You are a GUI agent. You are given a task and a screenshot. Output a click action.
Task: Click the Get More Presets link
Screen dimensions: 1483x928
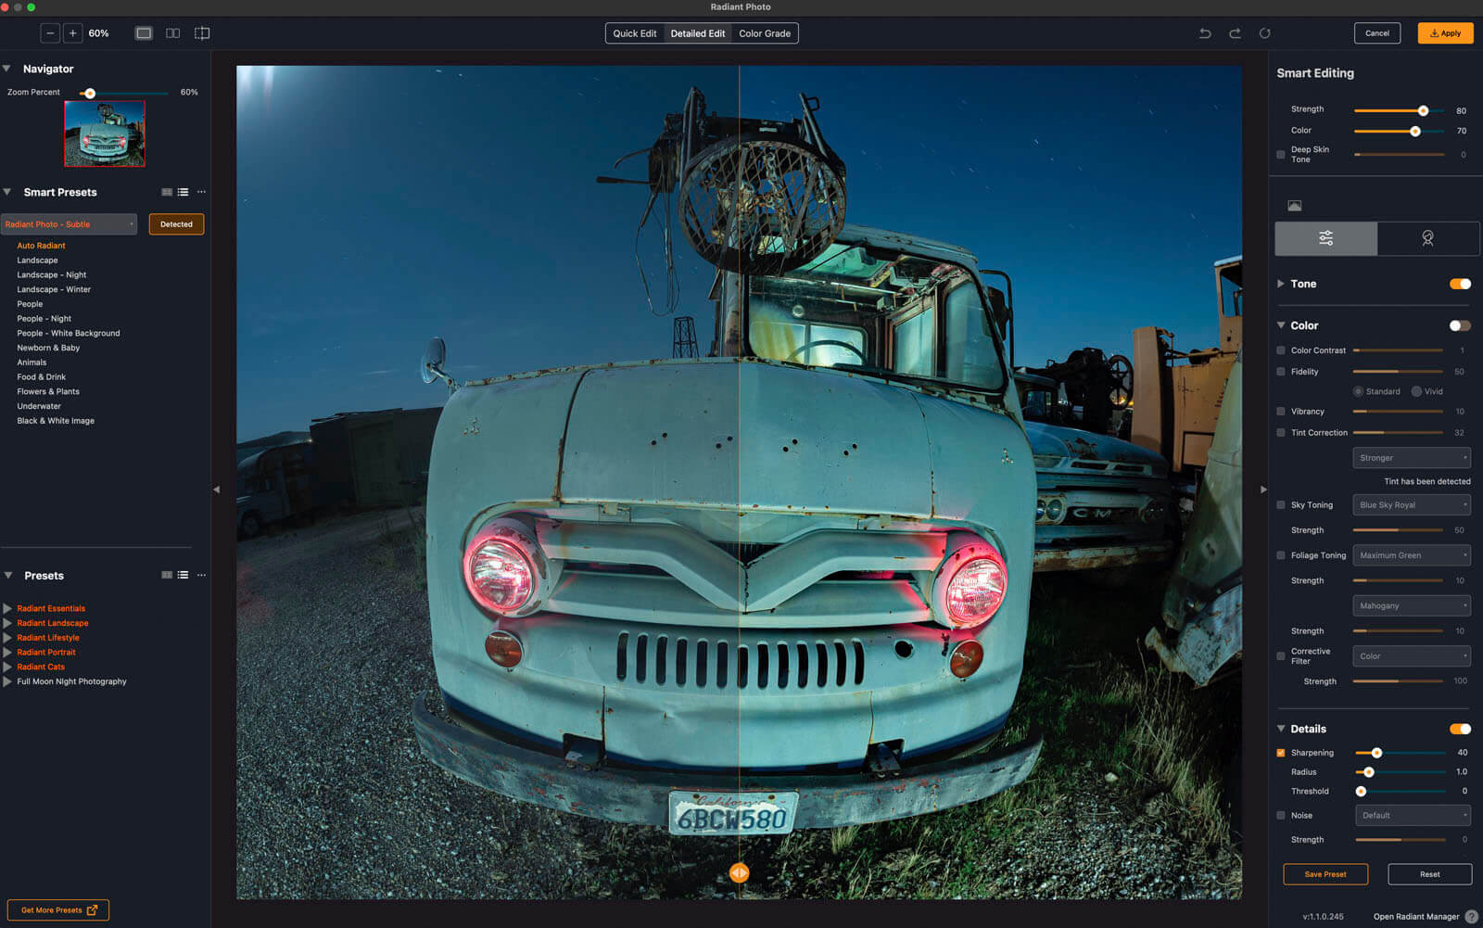58,910
